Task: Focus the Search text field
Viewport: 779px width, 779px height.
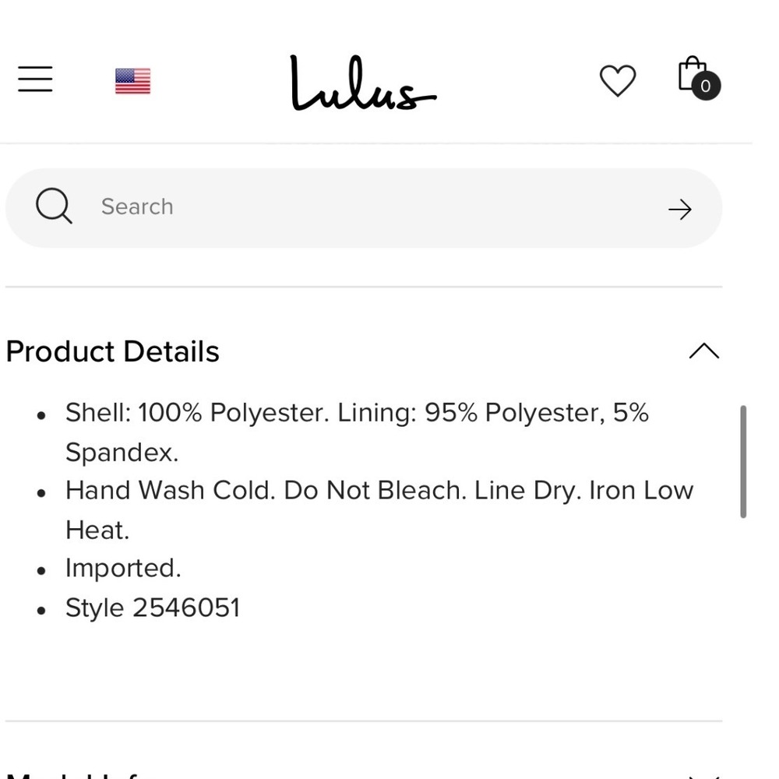Action: (x=364, y=208)
